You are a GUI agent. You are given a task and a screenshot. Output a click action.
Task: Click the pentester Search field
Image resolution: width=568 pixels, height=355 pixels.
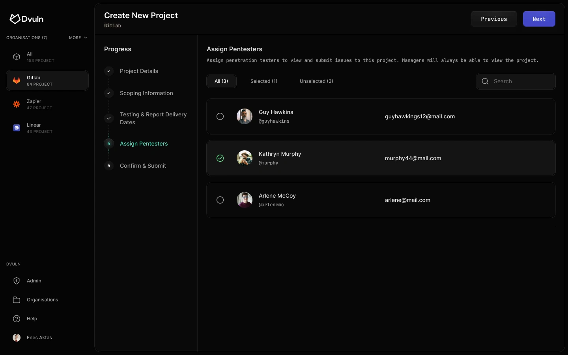coord(521,81)
